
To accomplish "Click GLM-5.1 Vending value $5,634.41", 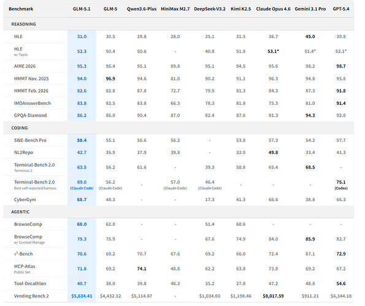I will pos(82,296).
